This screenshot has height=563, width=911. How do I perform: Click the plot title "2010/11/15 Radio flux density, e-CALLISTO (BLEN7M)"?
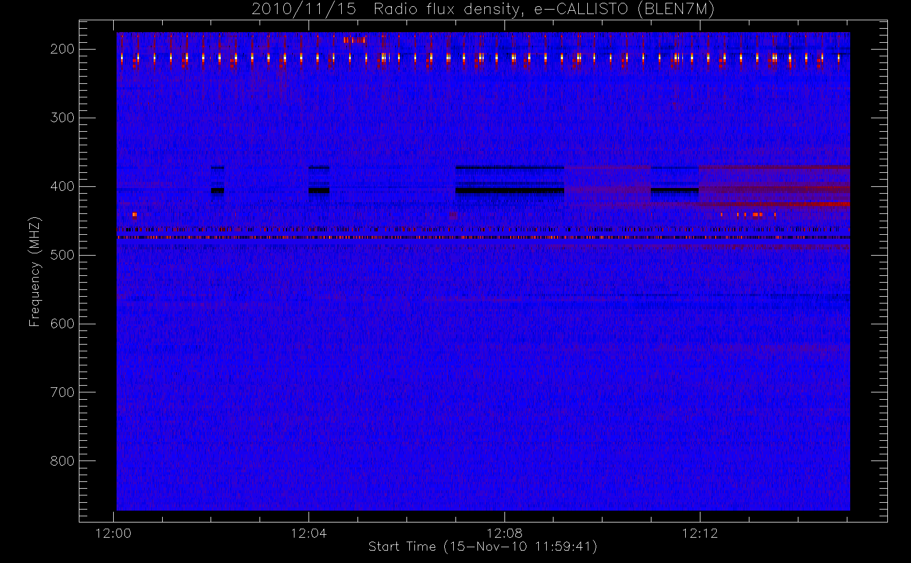pos(483,10)
